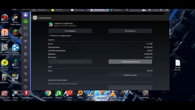Switch to the Play Маркет tab
This screenshot has height=110, width=195.
point(80,10)
